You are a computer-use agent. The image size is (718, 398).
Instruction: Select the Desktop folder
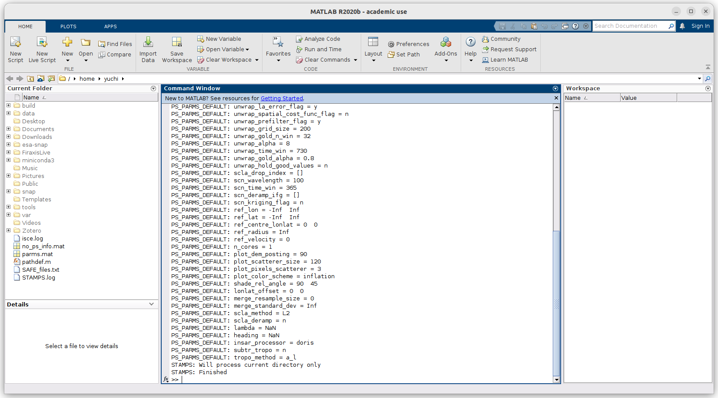point(33,122)
